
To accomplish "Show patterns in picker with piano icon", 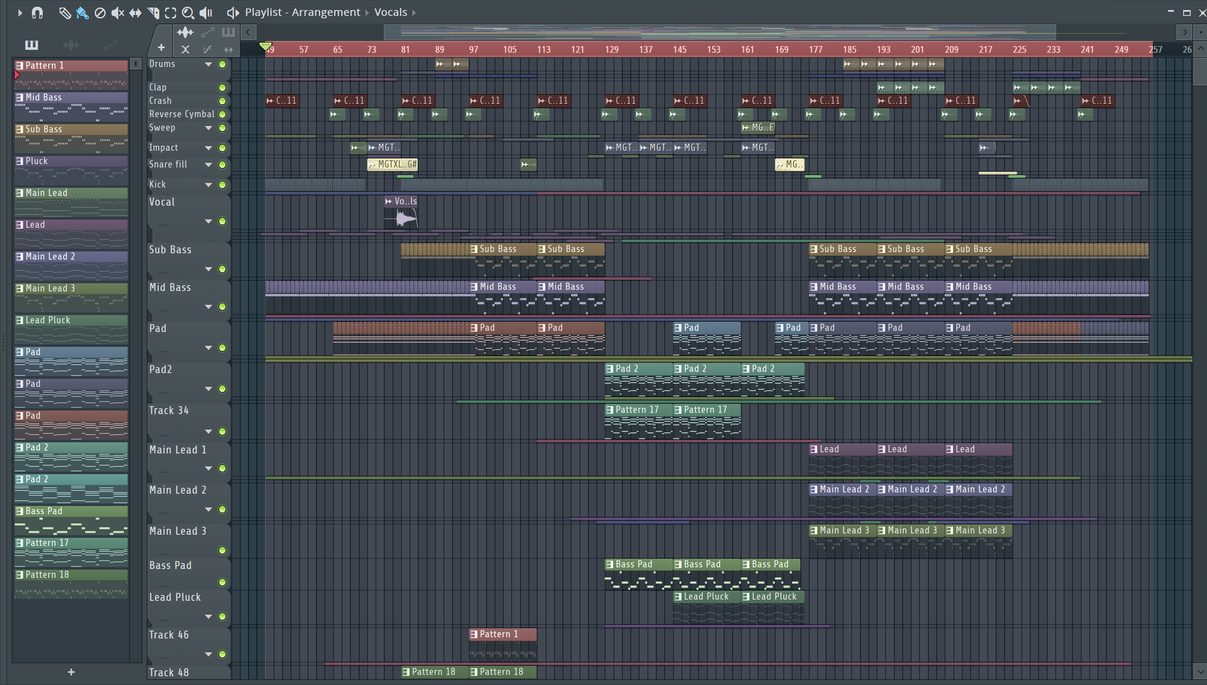I will (31, 45).
